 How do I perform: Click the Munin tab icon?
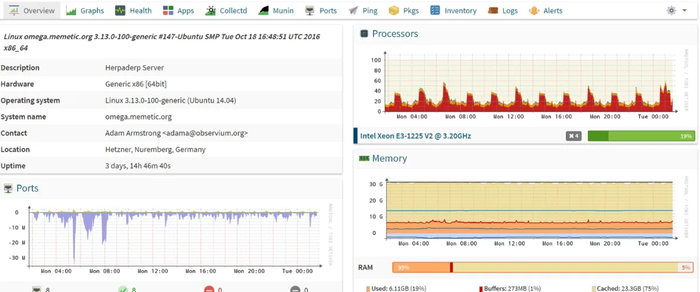coord(263,10)
